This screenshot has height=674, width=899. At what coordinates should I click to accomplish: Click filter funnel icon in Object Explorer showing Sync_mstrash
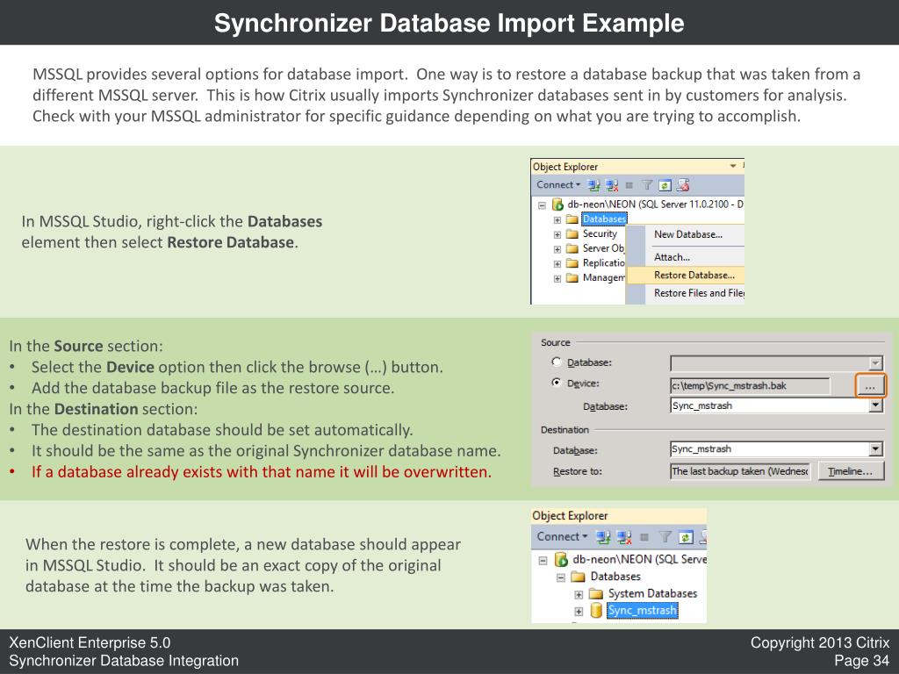[665, 537]
